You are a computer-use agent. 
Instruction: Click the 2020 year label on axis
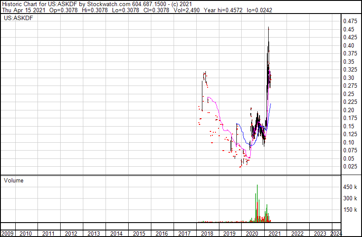252,234
